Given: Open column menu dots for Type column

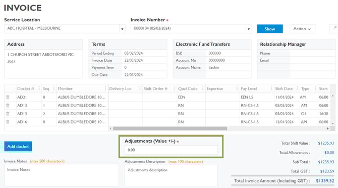Looking at the screenshot, I should tap(315, 88).
